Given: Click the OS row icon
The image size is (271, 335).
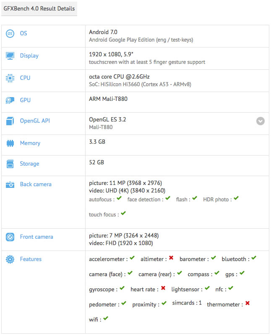Looking at the screenshot, I should click(x=10, y=33).
